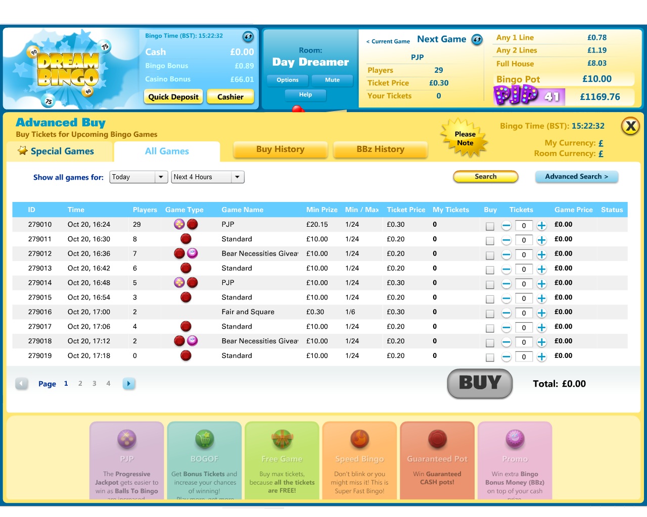Click ticket quantity field for game 279019
Screen dimensions: 647x517
tap(524, 357)
